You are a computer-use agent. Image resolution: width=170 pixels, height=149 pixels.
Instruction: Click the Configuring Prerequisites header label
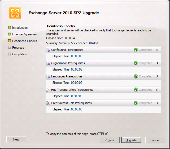coord(67,50)
